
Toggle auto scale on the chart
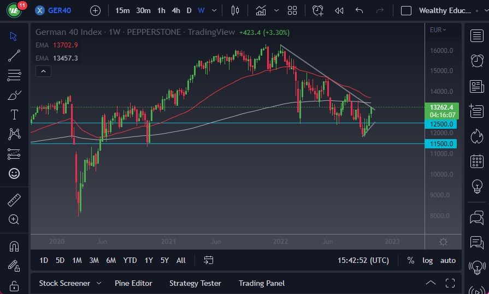click(x=448, y=260)
